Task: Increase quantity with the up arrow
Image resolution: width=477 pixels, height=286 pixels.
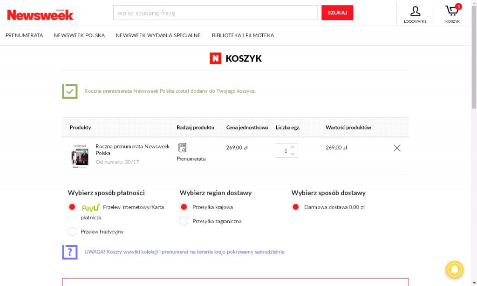Action: click(x=293, y=147)
